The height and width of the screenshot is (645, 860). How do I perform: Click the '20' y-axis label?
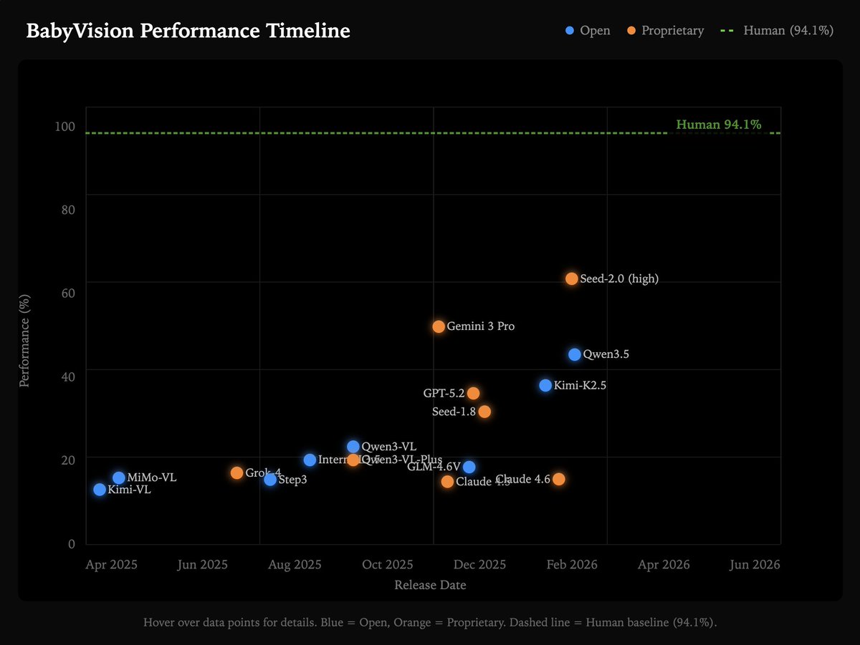68,460
